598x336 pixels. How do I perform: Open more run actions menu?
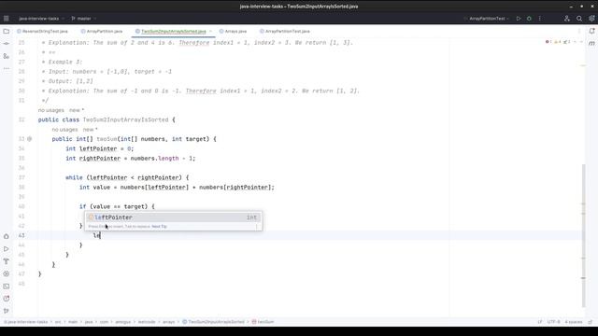pyautogui.click(x=540, y=19)
